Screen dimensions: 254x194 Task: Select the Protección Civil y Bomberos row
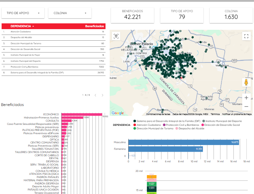pyautogui.click(x=54, y=67)
